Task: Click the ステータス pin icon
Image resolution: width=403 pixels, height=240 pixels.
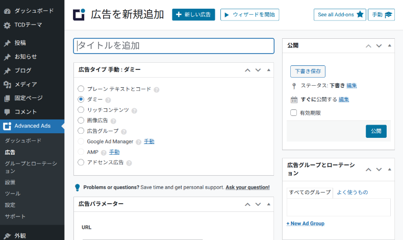Action: tap(294, 86)
